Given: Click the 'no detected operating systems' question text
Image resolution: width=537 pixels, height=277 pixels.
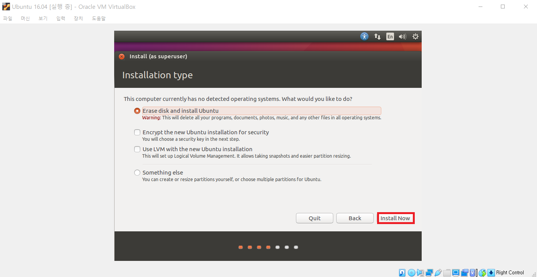Looking at the screenshot, I should 238,99.
